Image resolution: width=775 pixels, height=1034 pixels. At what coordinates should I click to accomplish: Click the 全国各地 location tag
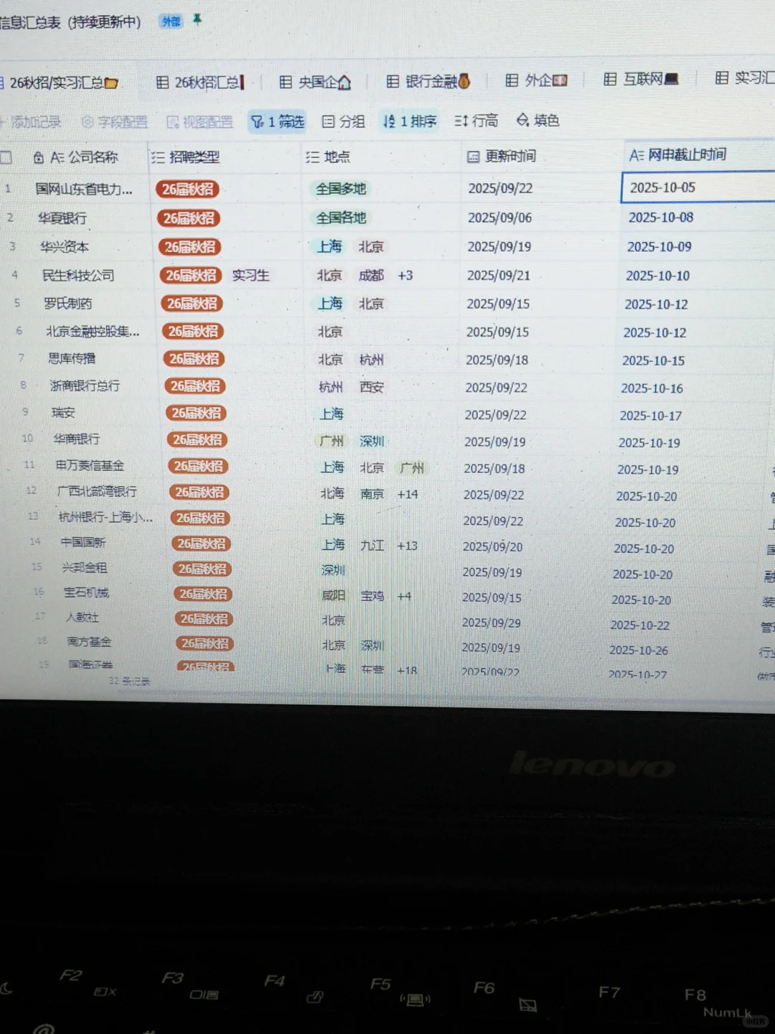(x=341, y=218)
